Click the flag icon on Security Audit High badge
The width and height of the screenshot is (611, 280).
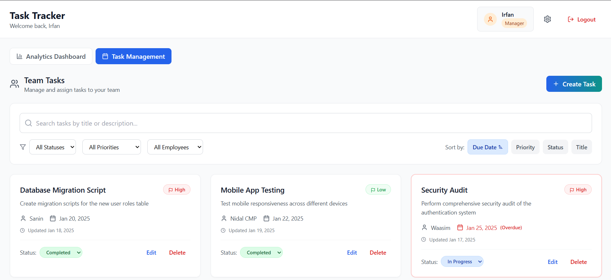[572, 190]
